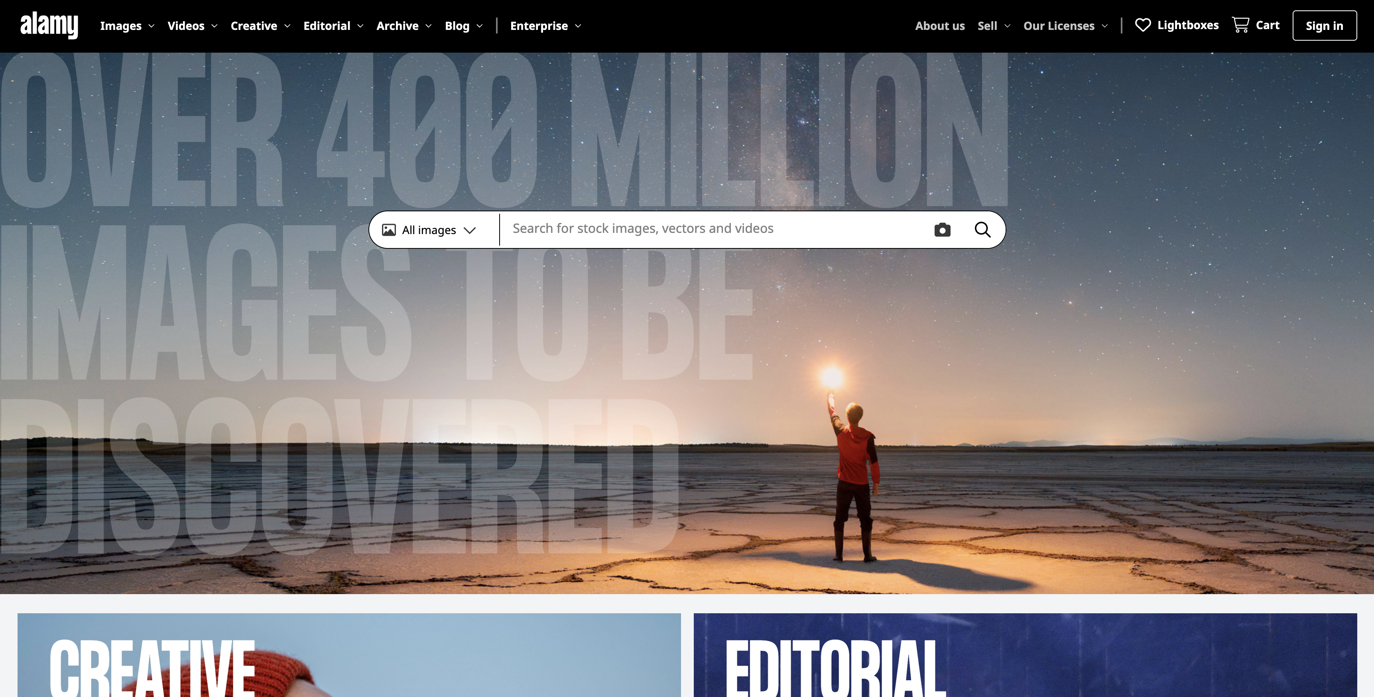The image size is (1374, 697).
Task: Open the Cart link
Action: (1267, 25)
